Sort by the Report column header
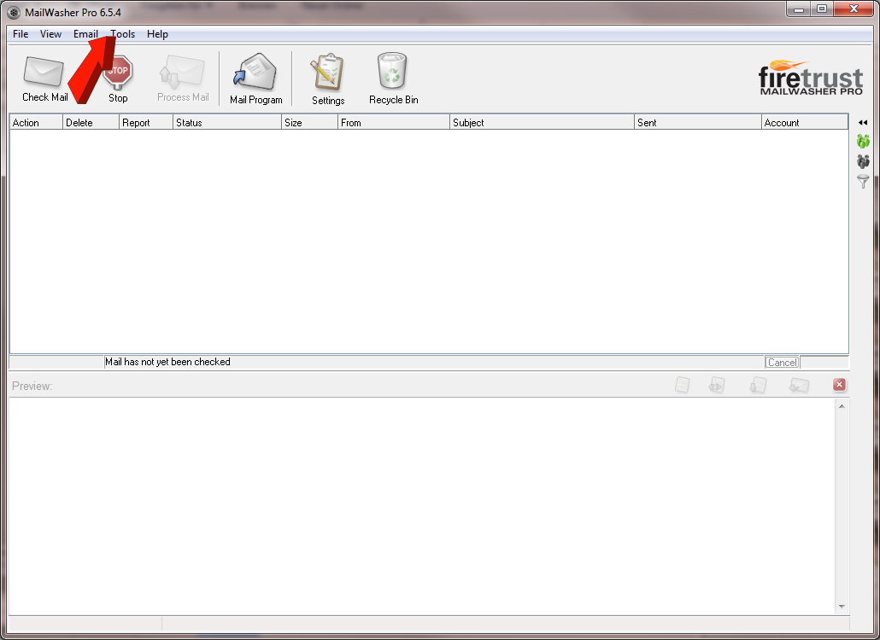The width and height of the screenshot is (880, 640). (x=146, y=122)
